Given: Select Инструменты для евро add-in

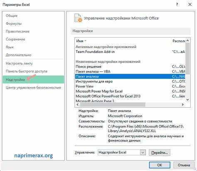Looking at the screenshot, I should 130,81.
